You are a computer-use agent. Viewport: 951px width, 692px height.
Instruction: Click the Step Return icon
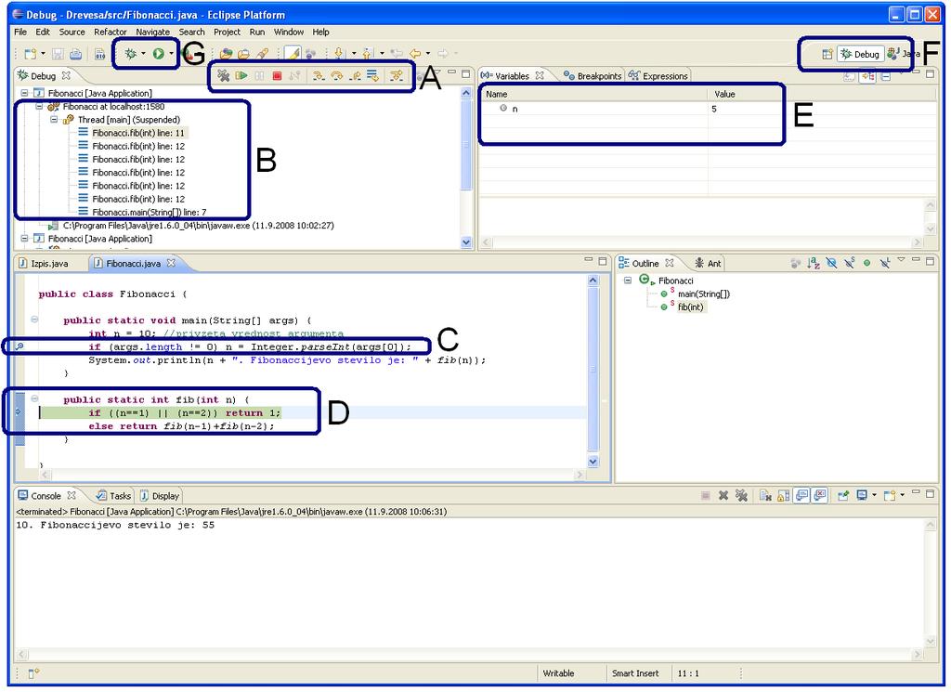356,76
